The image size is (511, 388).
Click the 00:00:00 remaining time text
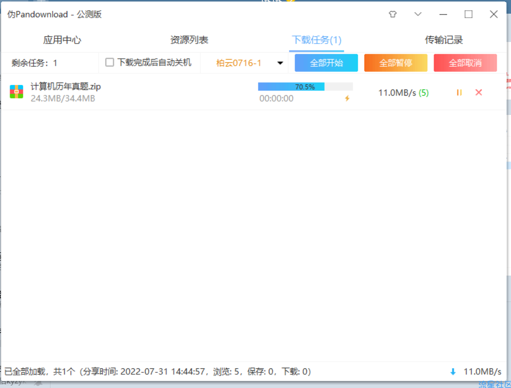(276, 99)
